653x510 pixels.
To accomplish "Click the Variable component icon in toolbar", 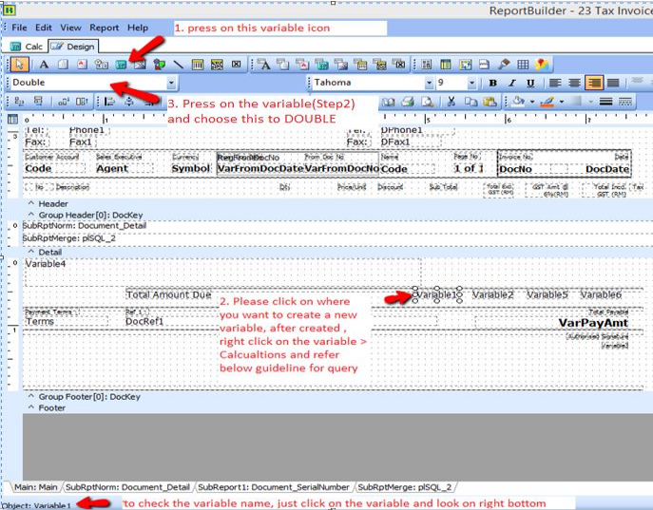I will coord(121,65).
